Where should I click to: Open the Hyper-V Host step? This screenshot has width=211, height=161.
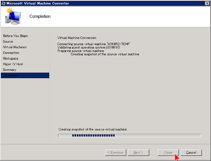(x=13, y=64)
